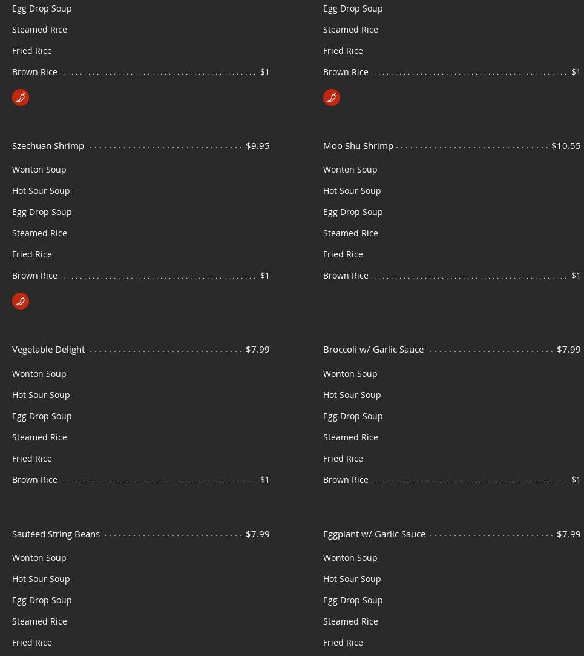Image resolution: width=584 pixels, height=656 pixels.
Task: Click the spicy pepper icon above Moo Shu Shrimp
Action: coord(332,98)
